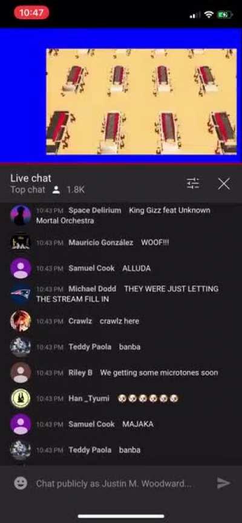The image size is (242, 523).
Task: Close the live chat panel
Action: [x=224, y=183]
